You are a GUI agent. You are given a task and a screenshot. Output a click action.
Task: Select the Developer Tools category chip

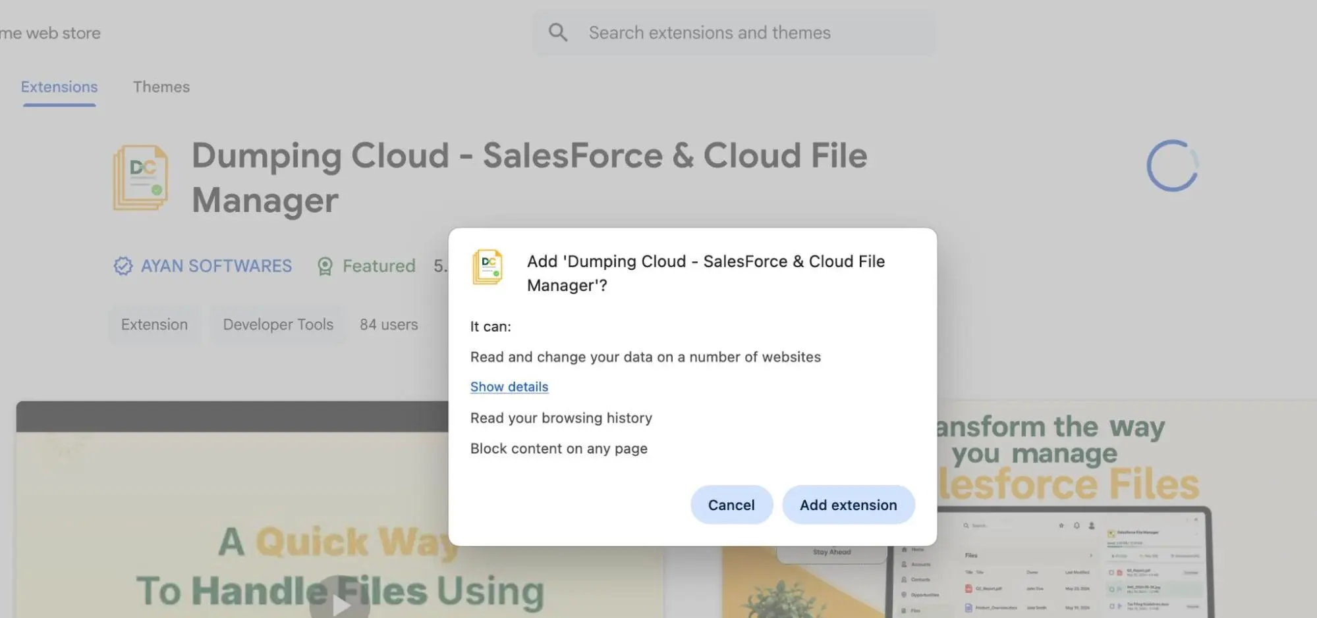278,324
